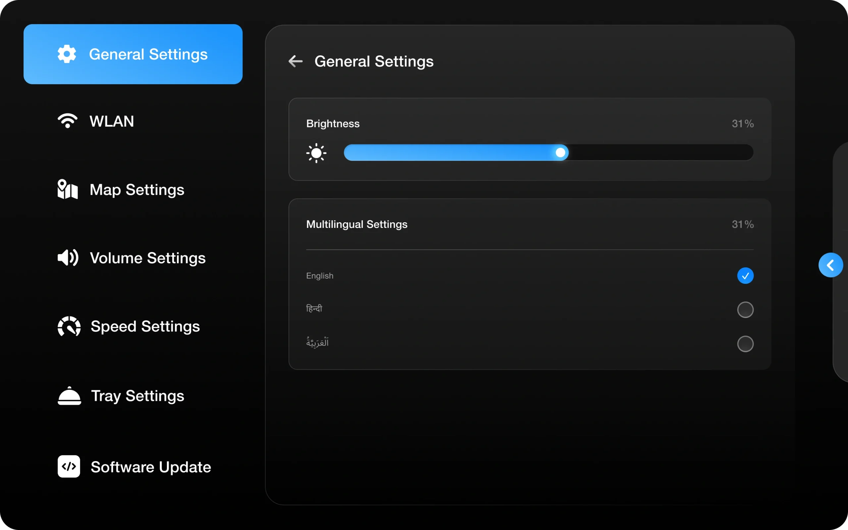Click the Map Settings map icon

point(67,189)
